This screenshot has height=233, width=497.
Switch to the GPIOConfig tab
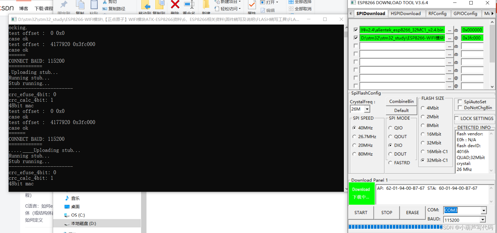[465, 13]
